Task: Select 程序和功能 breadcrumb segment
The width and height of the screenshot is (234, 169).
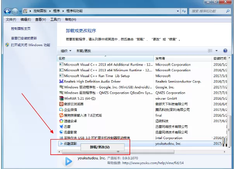Action: point(74,11)
